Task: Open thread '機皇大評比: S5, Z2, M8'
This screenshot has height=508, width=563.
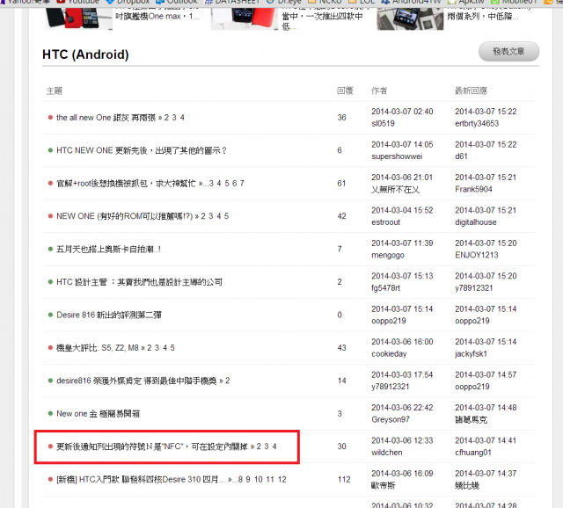Action: pos(98,348)
